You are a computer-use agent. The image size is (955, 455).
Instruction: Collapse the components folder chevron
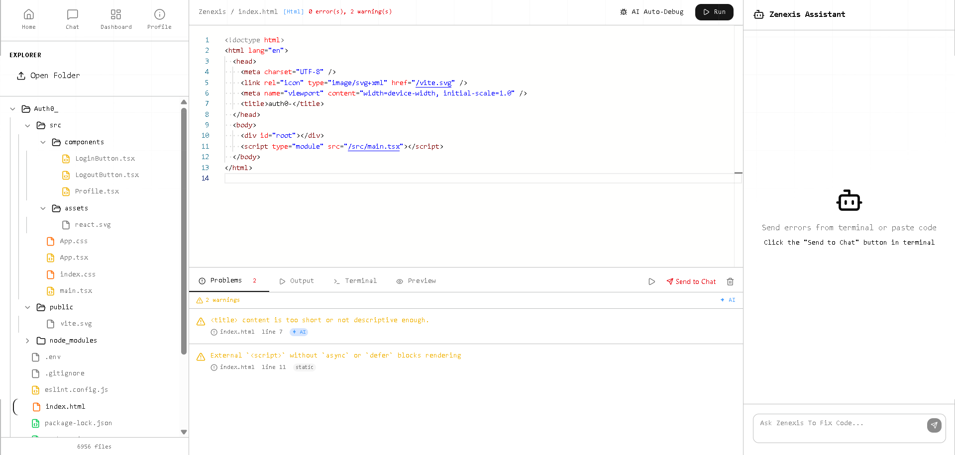(x=43, y=142)
